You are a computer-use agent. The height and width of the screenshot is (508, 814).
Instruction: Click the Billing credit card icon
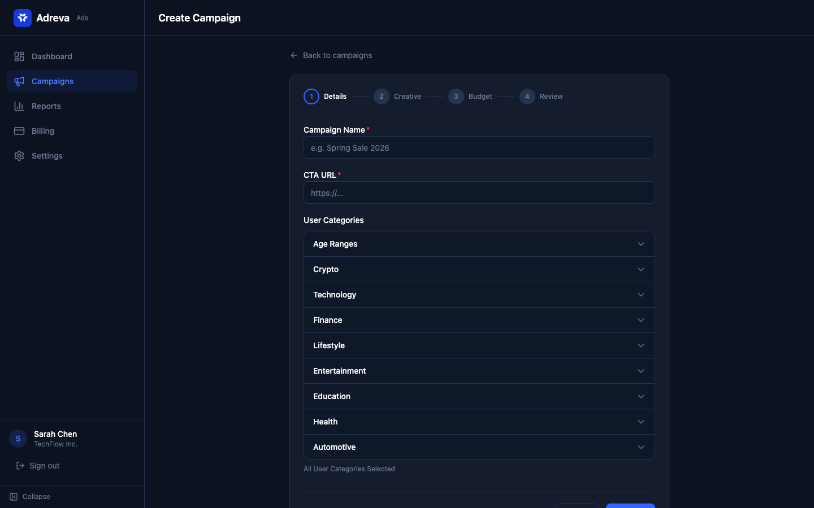click(19, 131)
